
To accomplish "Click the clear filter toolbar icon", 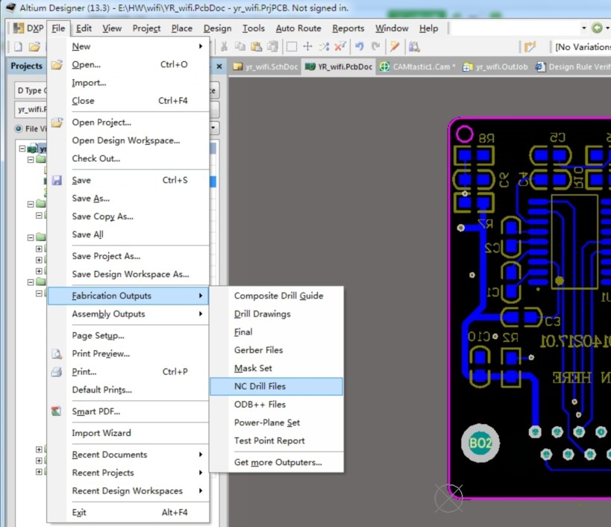I will pos(340,47).
